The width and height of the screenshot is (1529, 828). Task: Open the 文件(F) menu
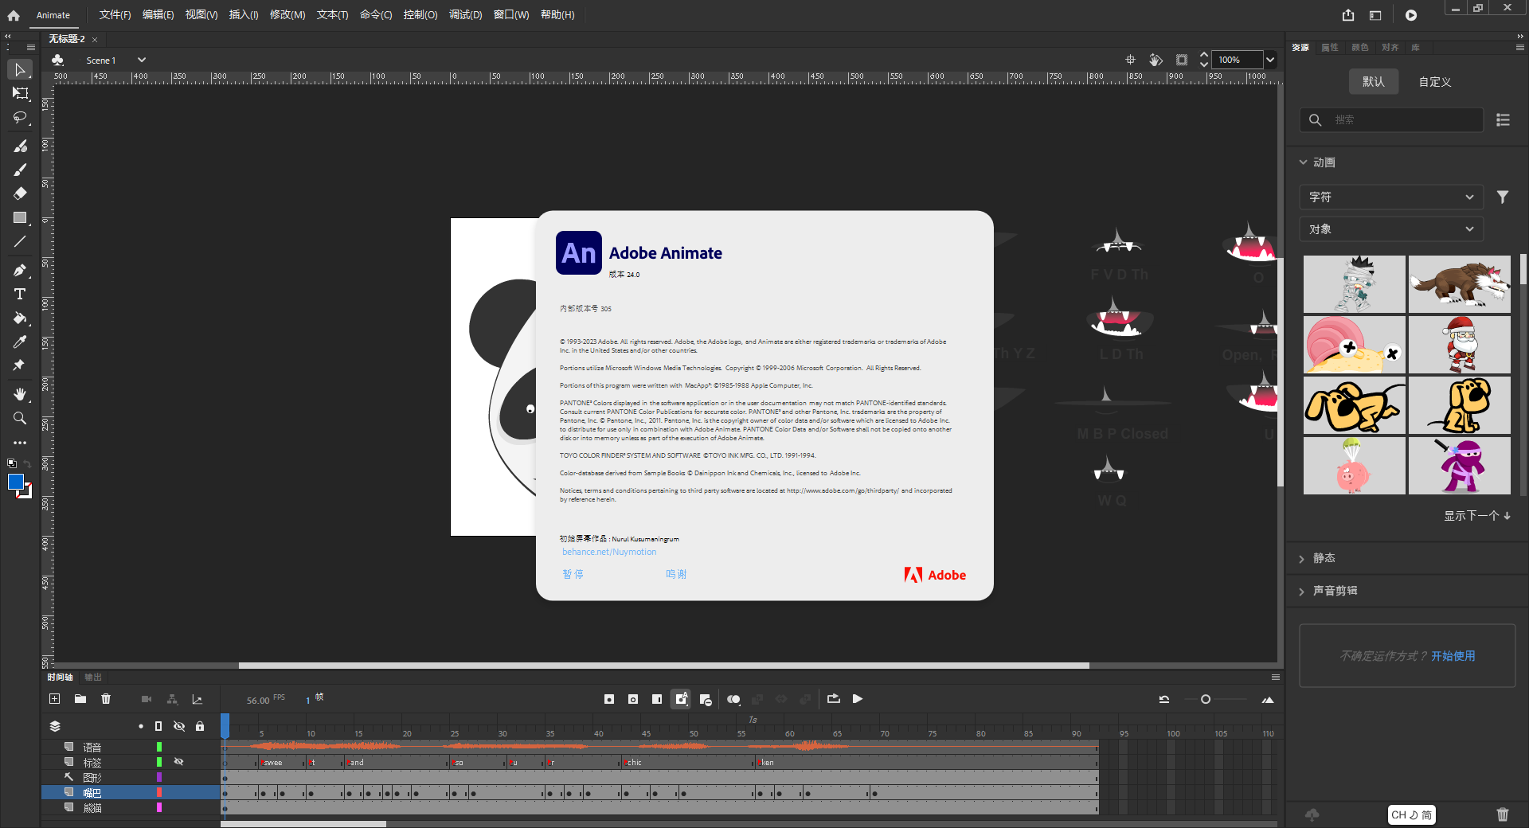pyautogui.click(x=115, y=15)
